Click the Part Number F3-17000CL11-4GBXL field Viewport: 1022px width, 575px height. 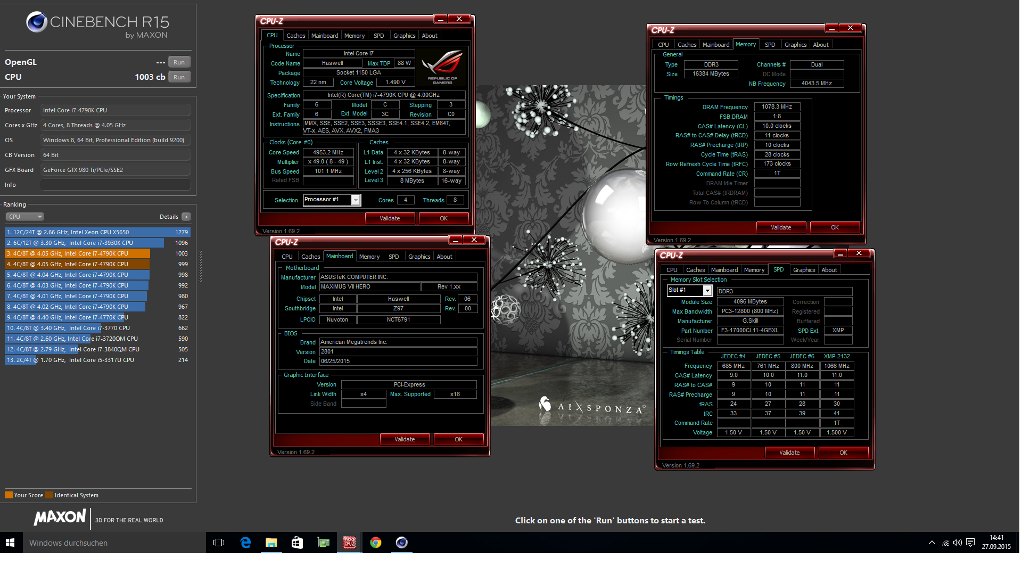tap(750, 330)
